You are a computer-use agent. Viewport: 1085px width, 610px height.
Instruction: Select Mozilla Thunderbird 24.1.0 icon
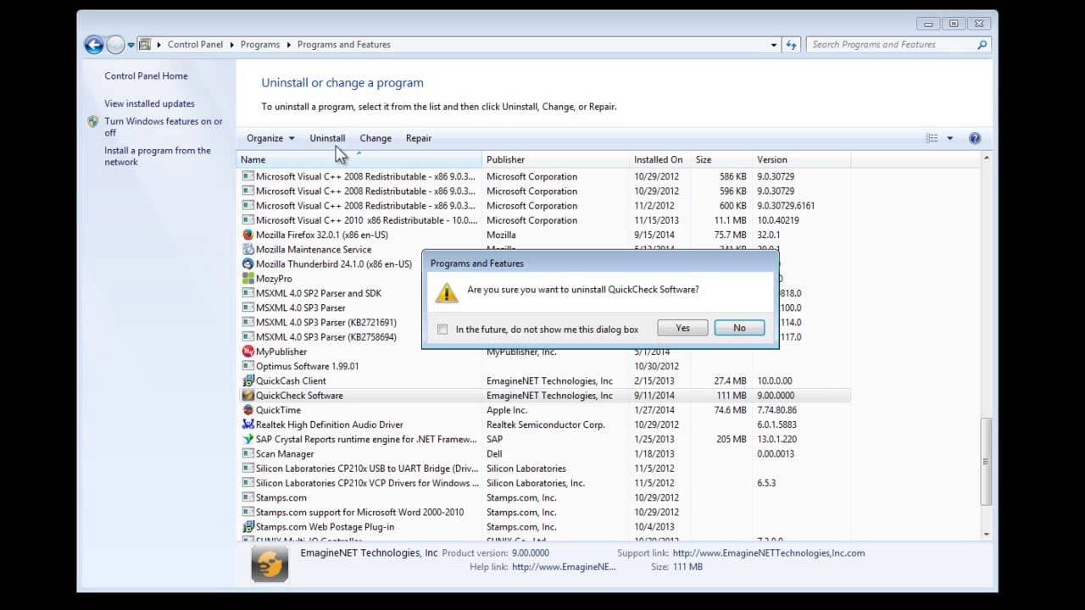(248, 263)
